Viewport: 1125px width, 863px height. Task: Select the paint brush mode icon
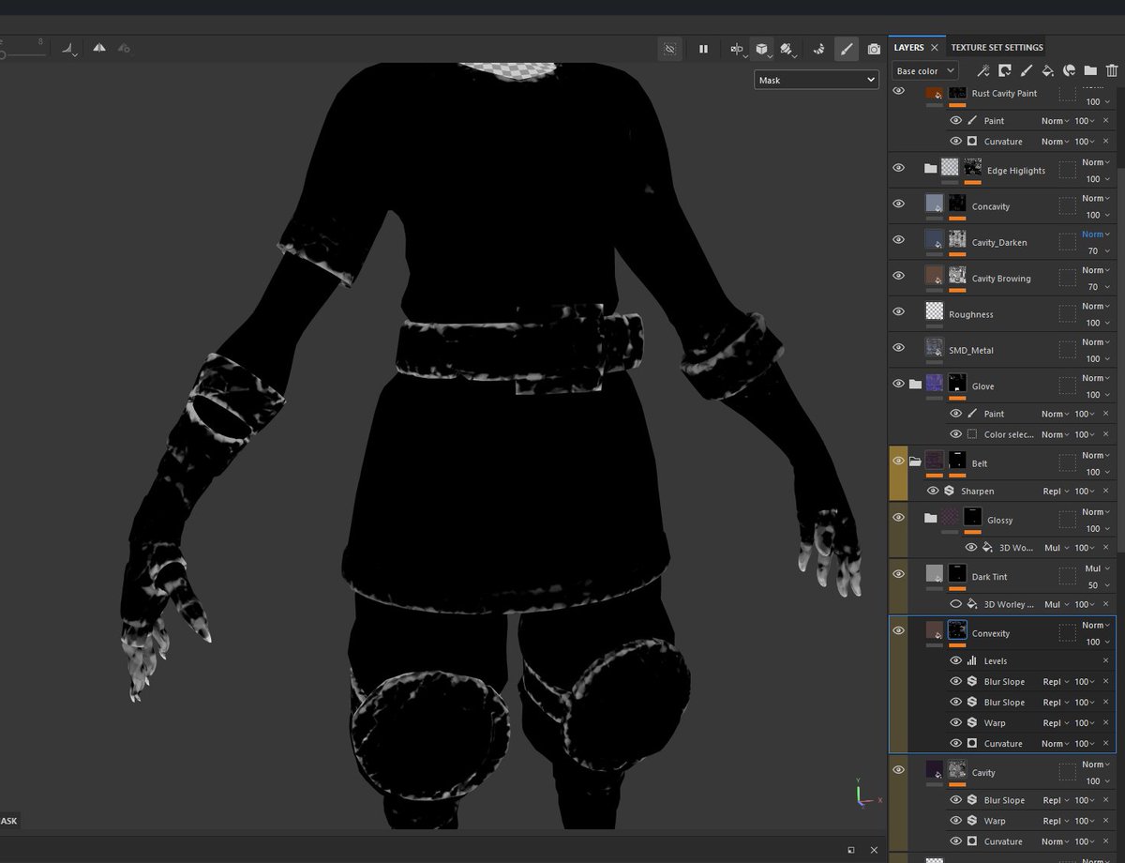click(847, 49)
